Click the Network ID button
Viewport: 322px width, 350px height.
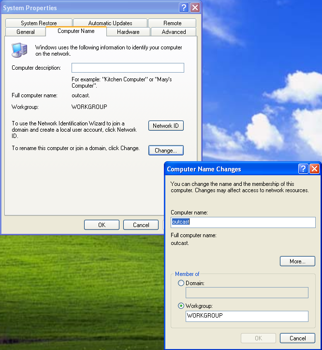coord(166,126)
